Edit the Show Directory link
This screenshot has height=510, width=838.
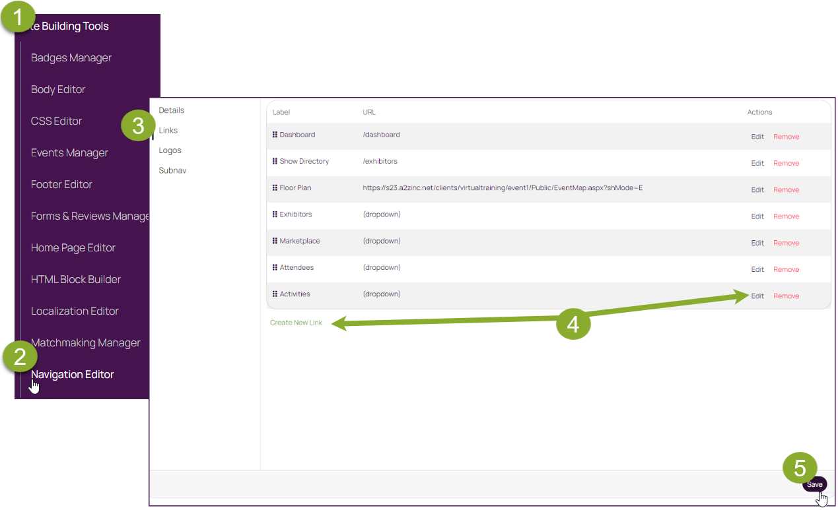click(x=757, y=163)
